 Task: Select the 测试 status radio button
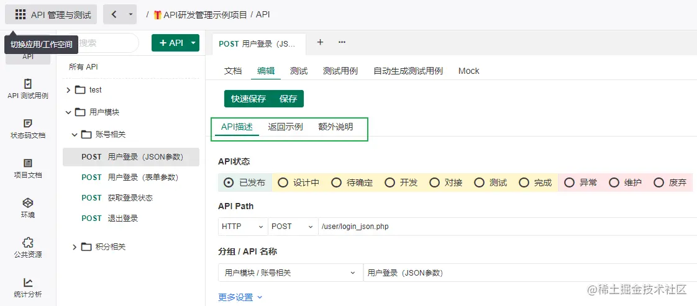click(x=479, y=182)
